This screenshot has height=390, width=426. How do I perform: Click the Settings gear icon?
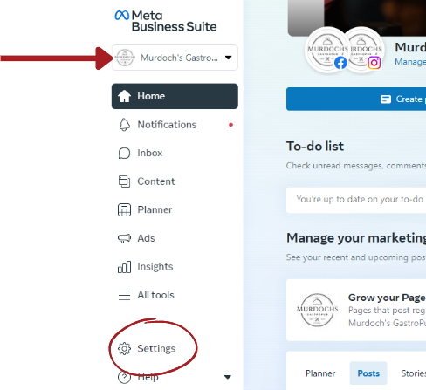124,348
